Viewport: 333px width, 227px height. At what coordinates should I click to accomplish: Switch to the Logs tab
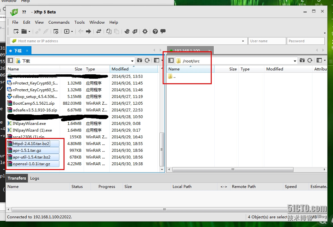pyautogui.click(x=35, y=178)
